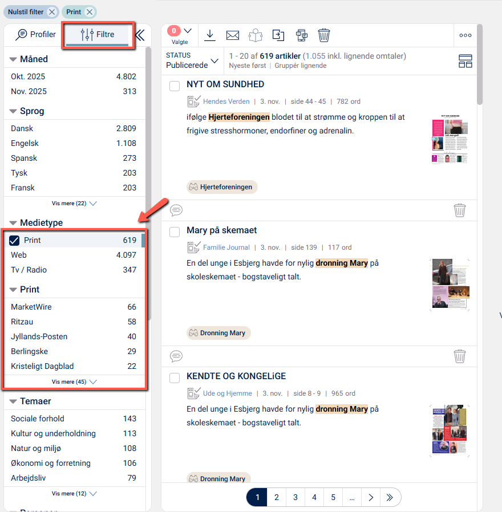
Task: Expand Vis mere (22) languages
Action: click(x=74, y=204)
